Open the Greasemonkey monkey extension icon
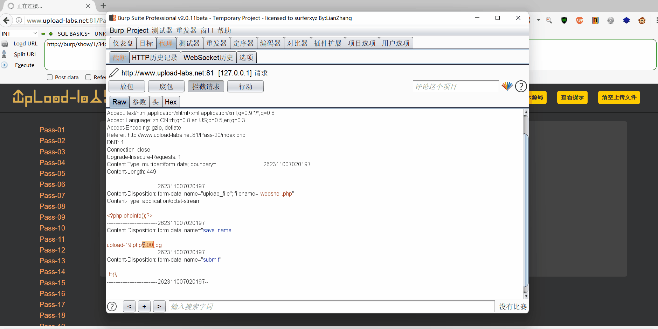658x329 pixels. click(642, 20)
